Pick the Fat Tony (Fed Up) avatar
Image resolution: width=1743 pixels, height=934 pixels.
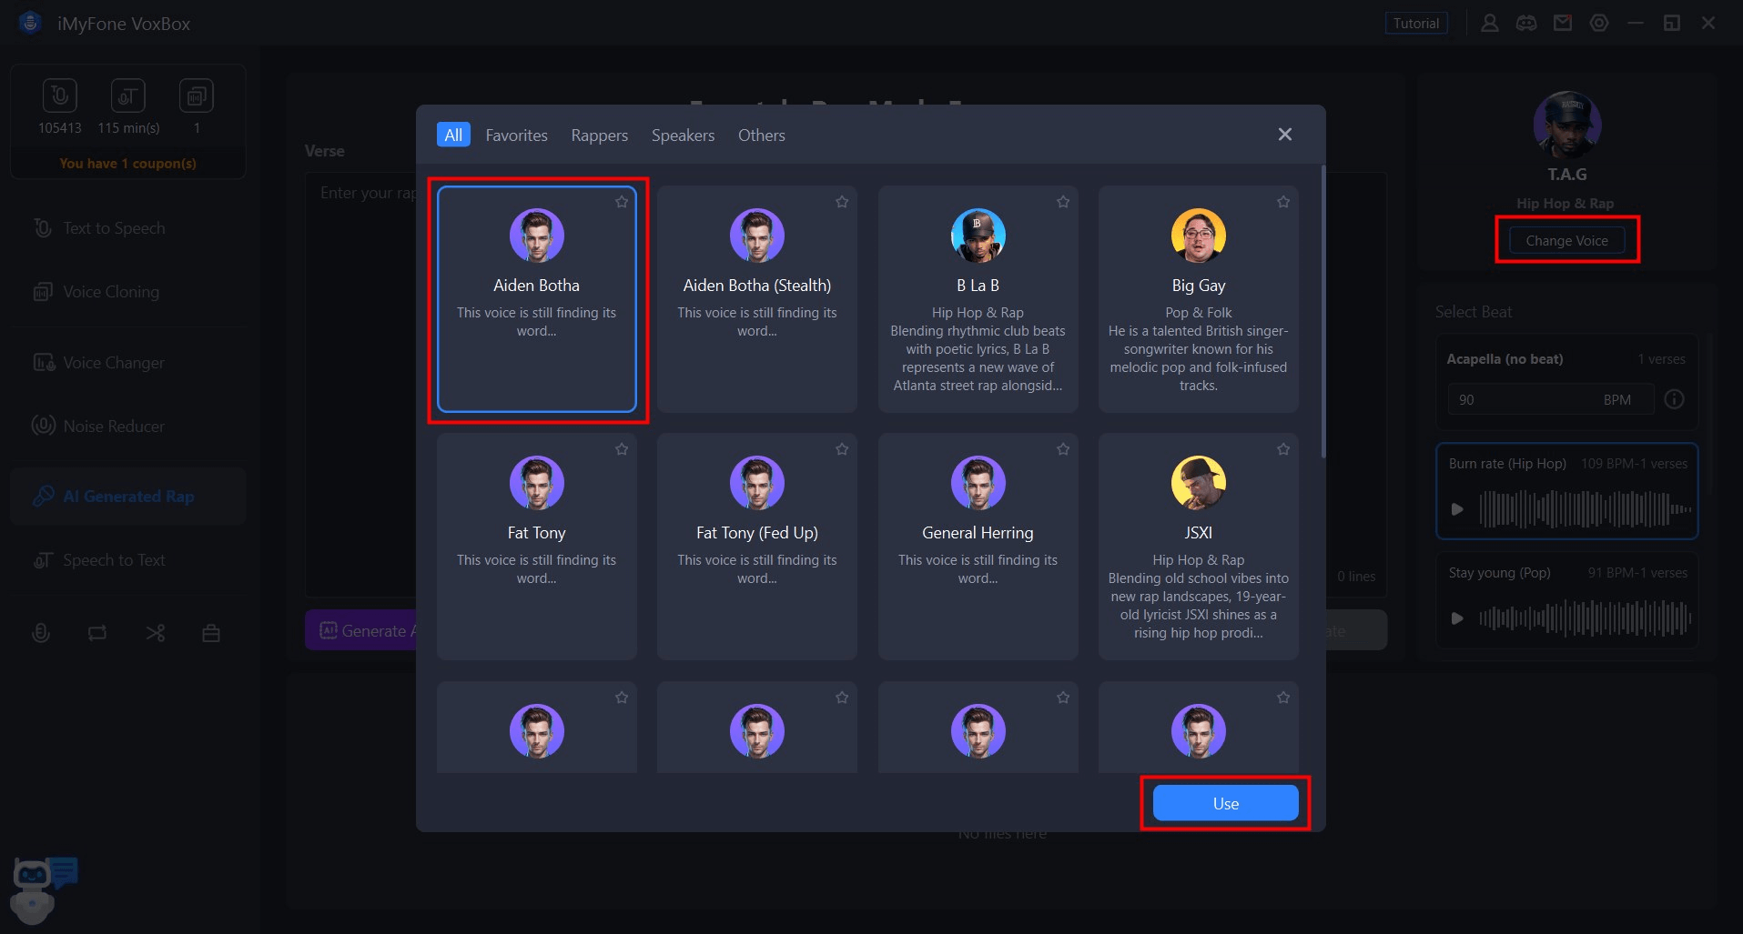tap(757, 483)
